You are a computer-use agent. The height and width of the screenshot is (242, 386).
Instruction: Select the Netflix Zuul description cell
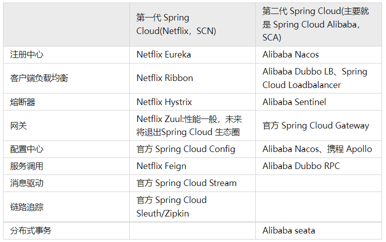point(189,125)
